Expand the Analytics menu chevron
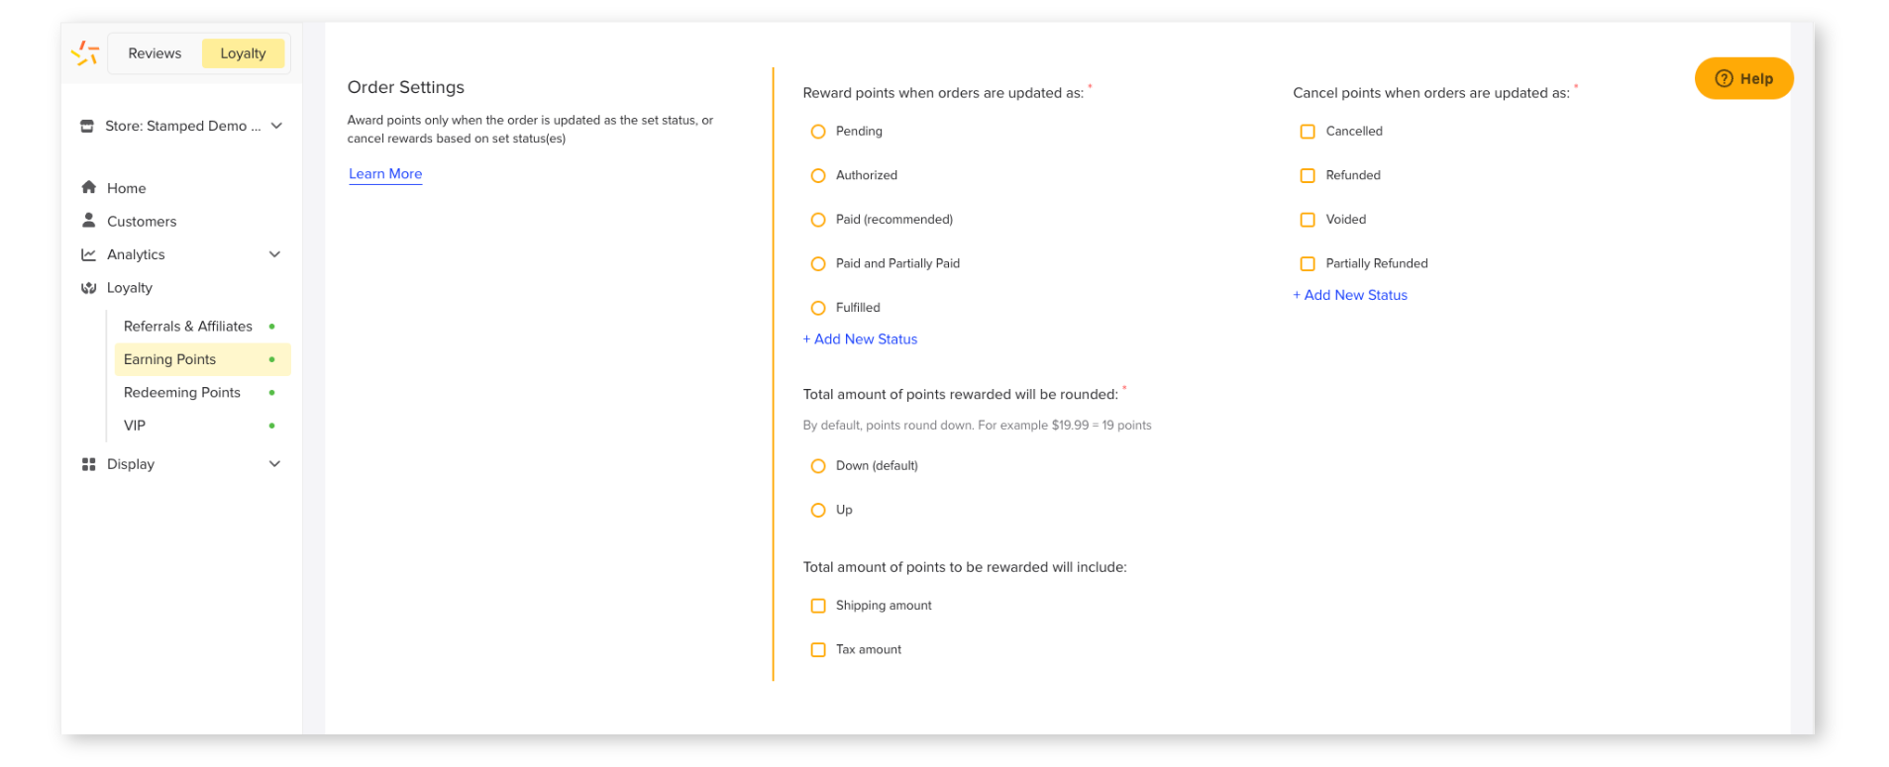Viewport: 1889px width, 767px height. 275,254
